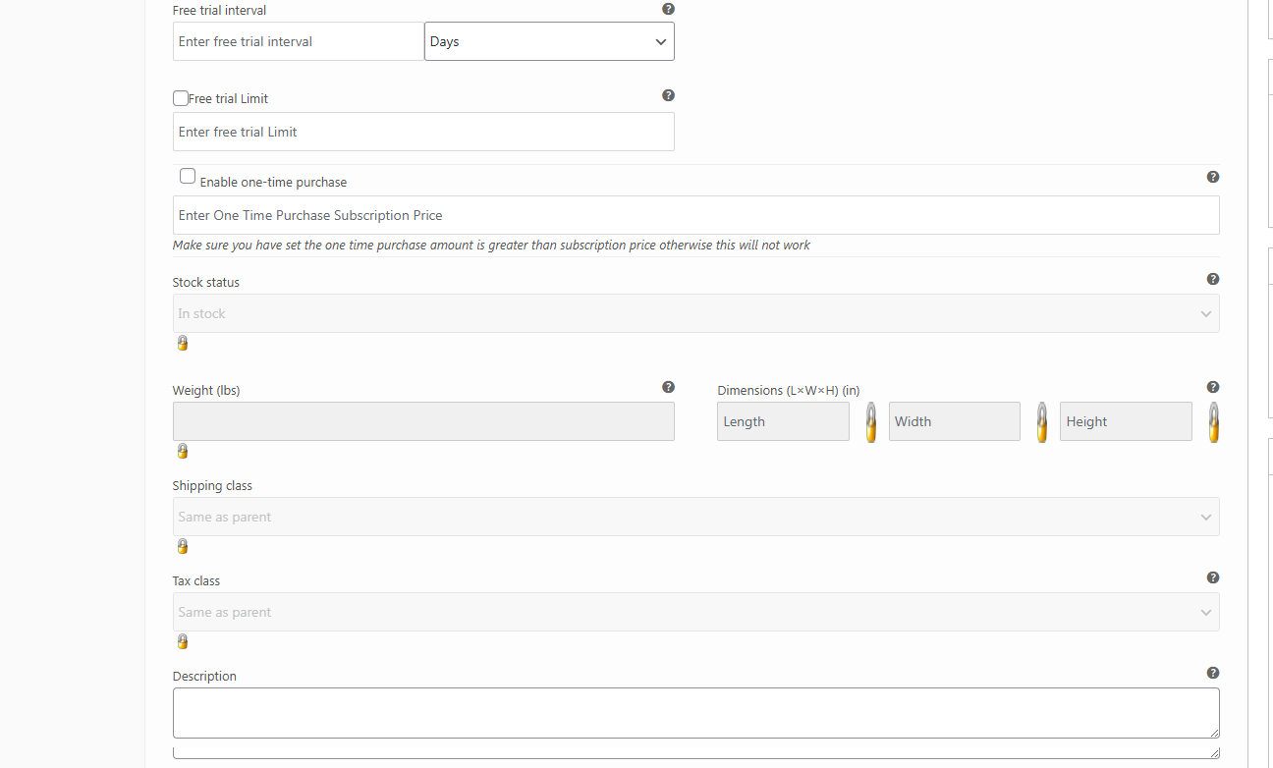This screenshot has height=768, width=1273.
Task: Open the Stock status dropdown
Action: coord(695,313)
